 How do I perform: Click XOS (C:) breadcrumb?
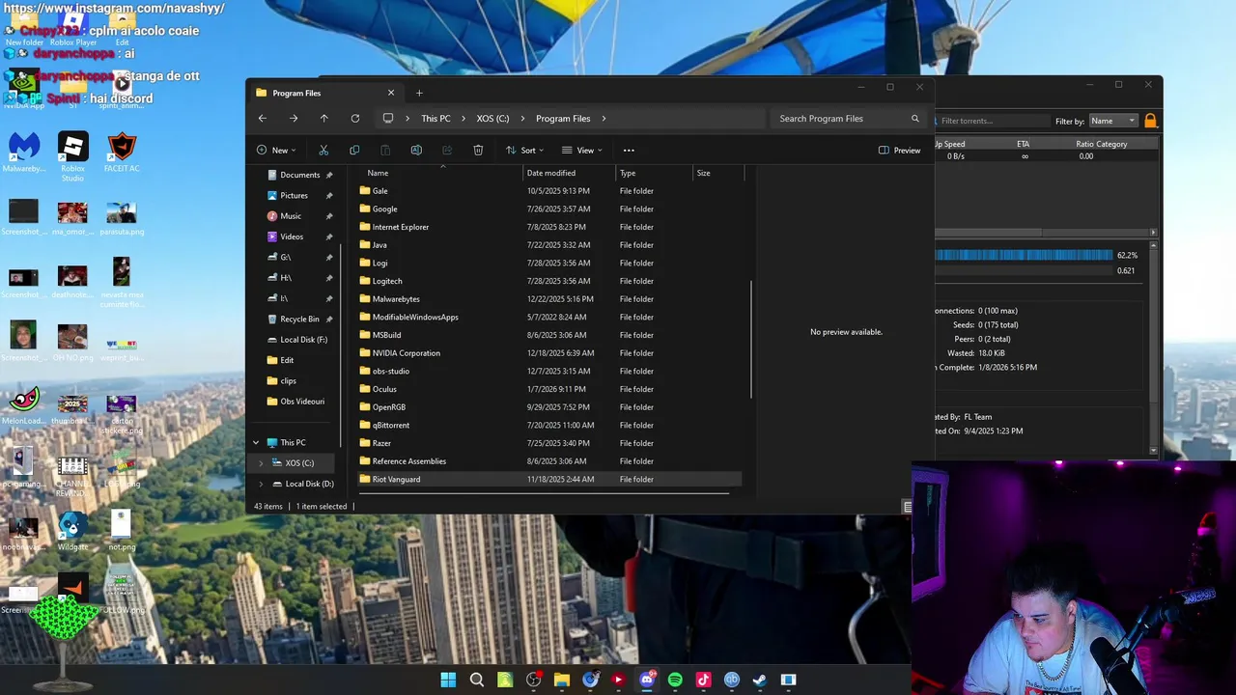click(x=492, y=119)
